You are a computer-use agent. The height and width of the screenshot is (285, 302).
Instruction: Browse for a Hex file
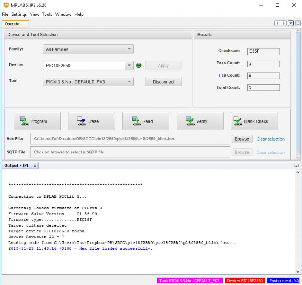pos(242,139)
